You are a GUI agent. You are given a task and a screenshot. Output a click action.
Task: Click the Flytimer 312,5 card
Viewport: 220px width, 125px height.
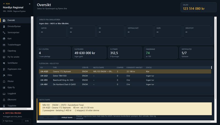125,53
